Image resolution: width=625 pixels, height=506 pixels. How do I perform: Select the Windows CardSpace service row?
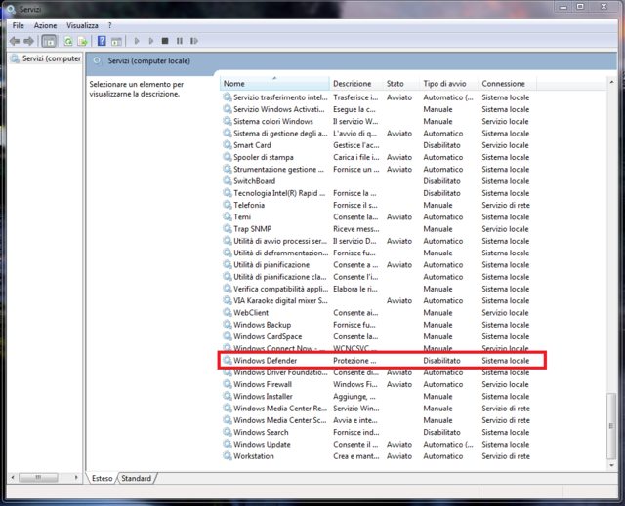(x=376, y=336)
